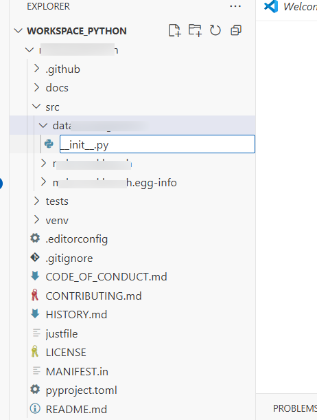Screen dimensions: 317x420
Task: Click the lines icon next to justfile
Action: 36,333
